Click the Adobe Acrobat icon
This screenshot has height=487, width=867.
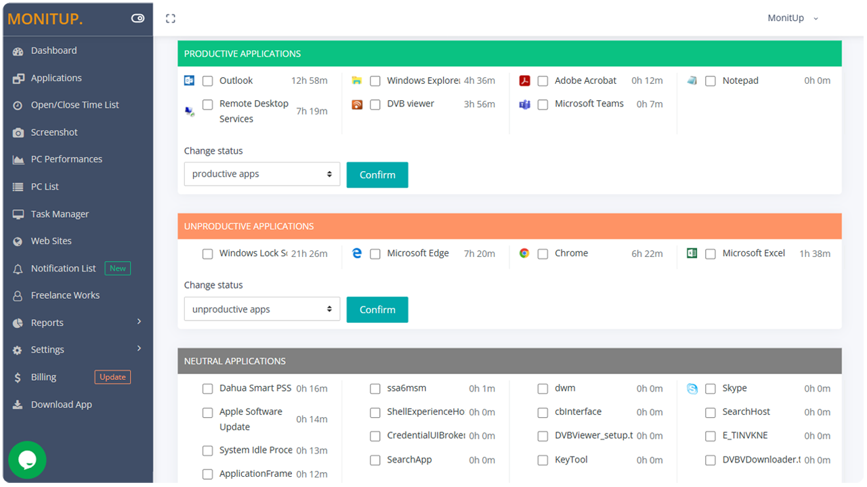tap(524, 80)
